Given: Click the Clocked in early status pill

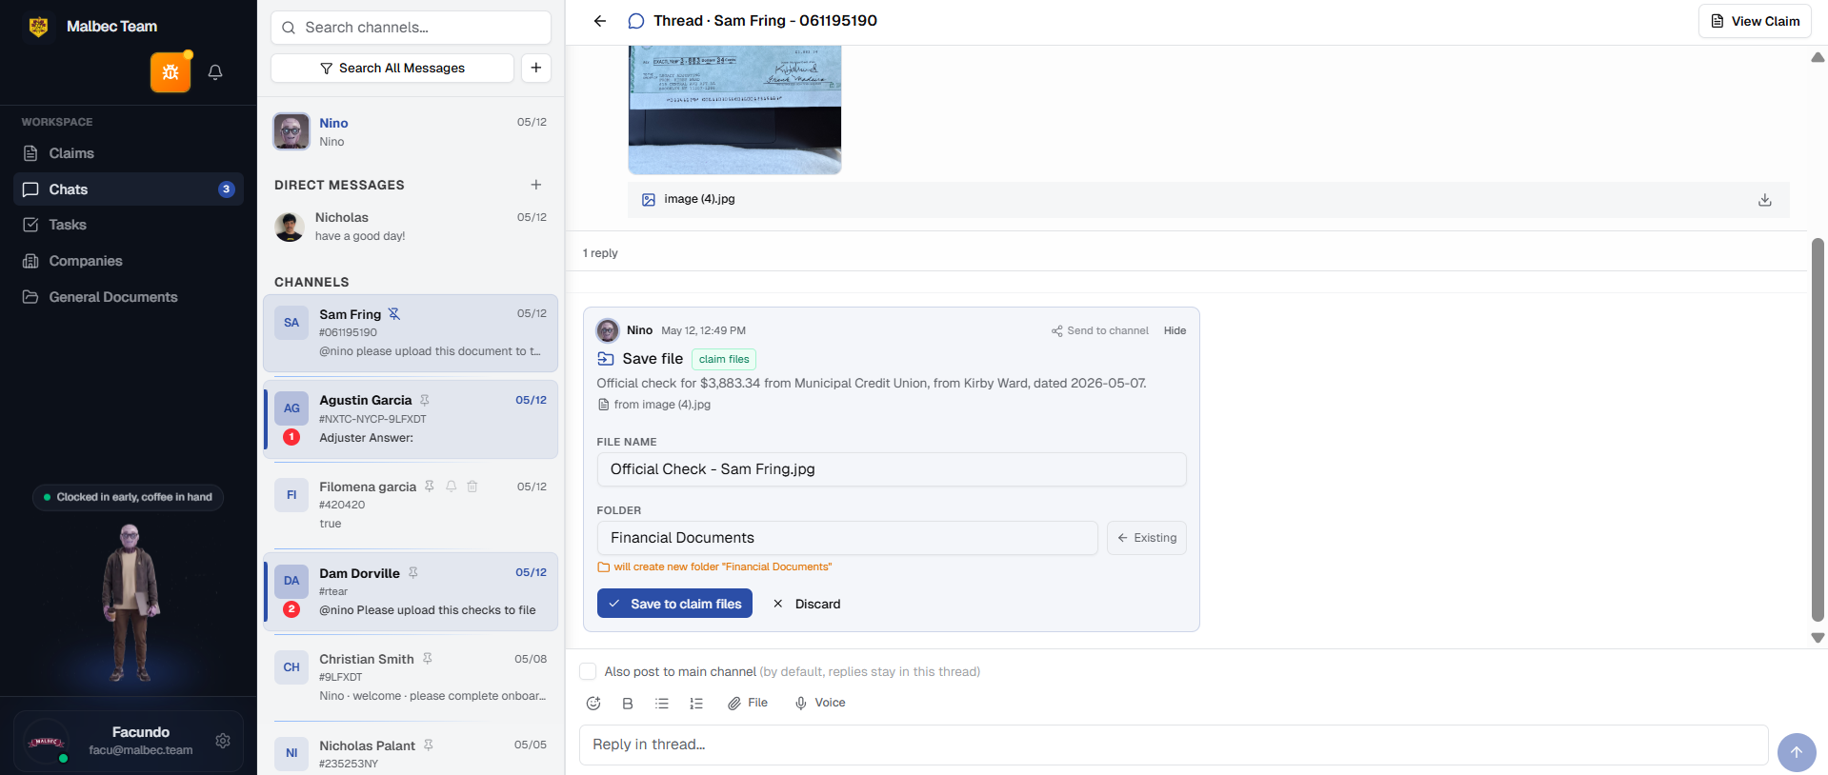Looking at the screenshot, I should coord(129,497).
